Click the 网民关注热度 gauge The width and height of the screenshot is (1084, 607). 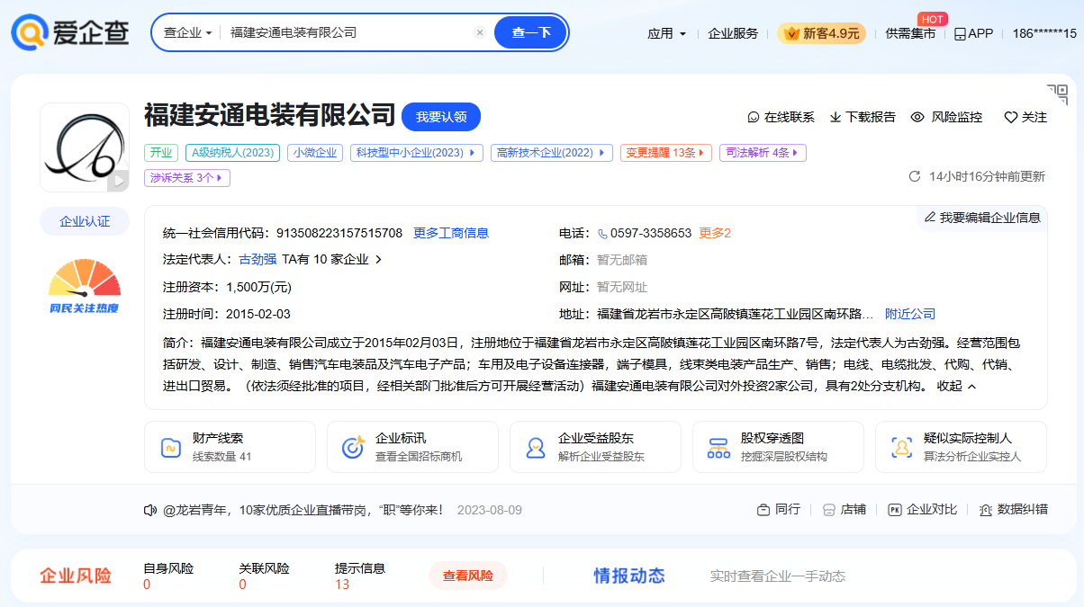coord(85,286)
